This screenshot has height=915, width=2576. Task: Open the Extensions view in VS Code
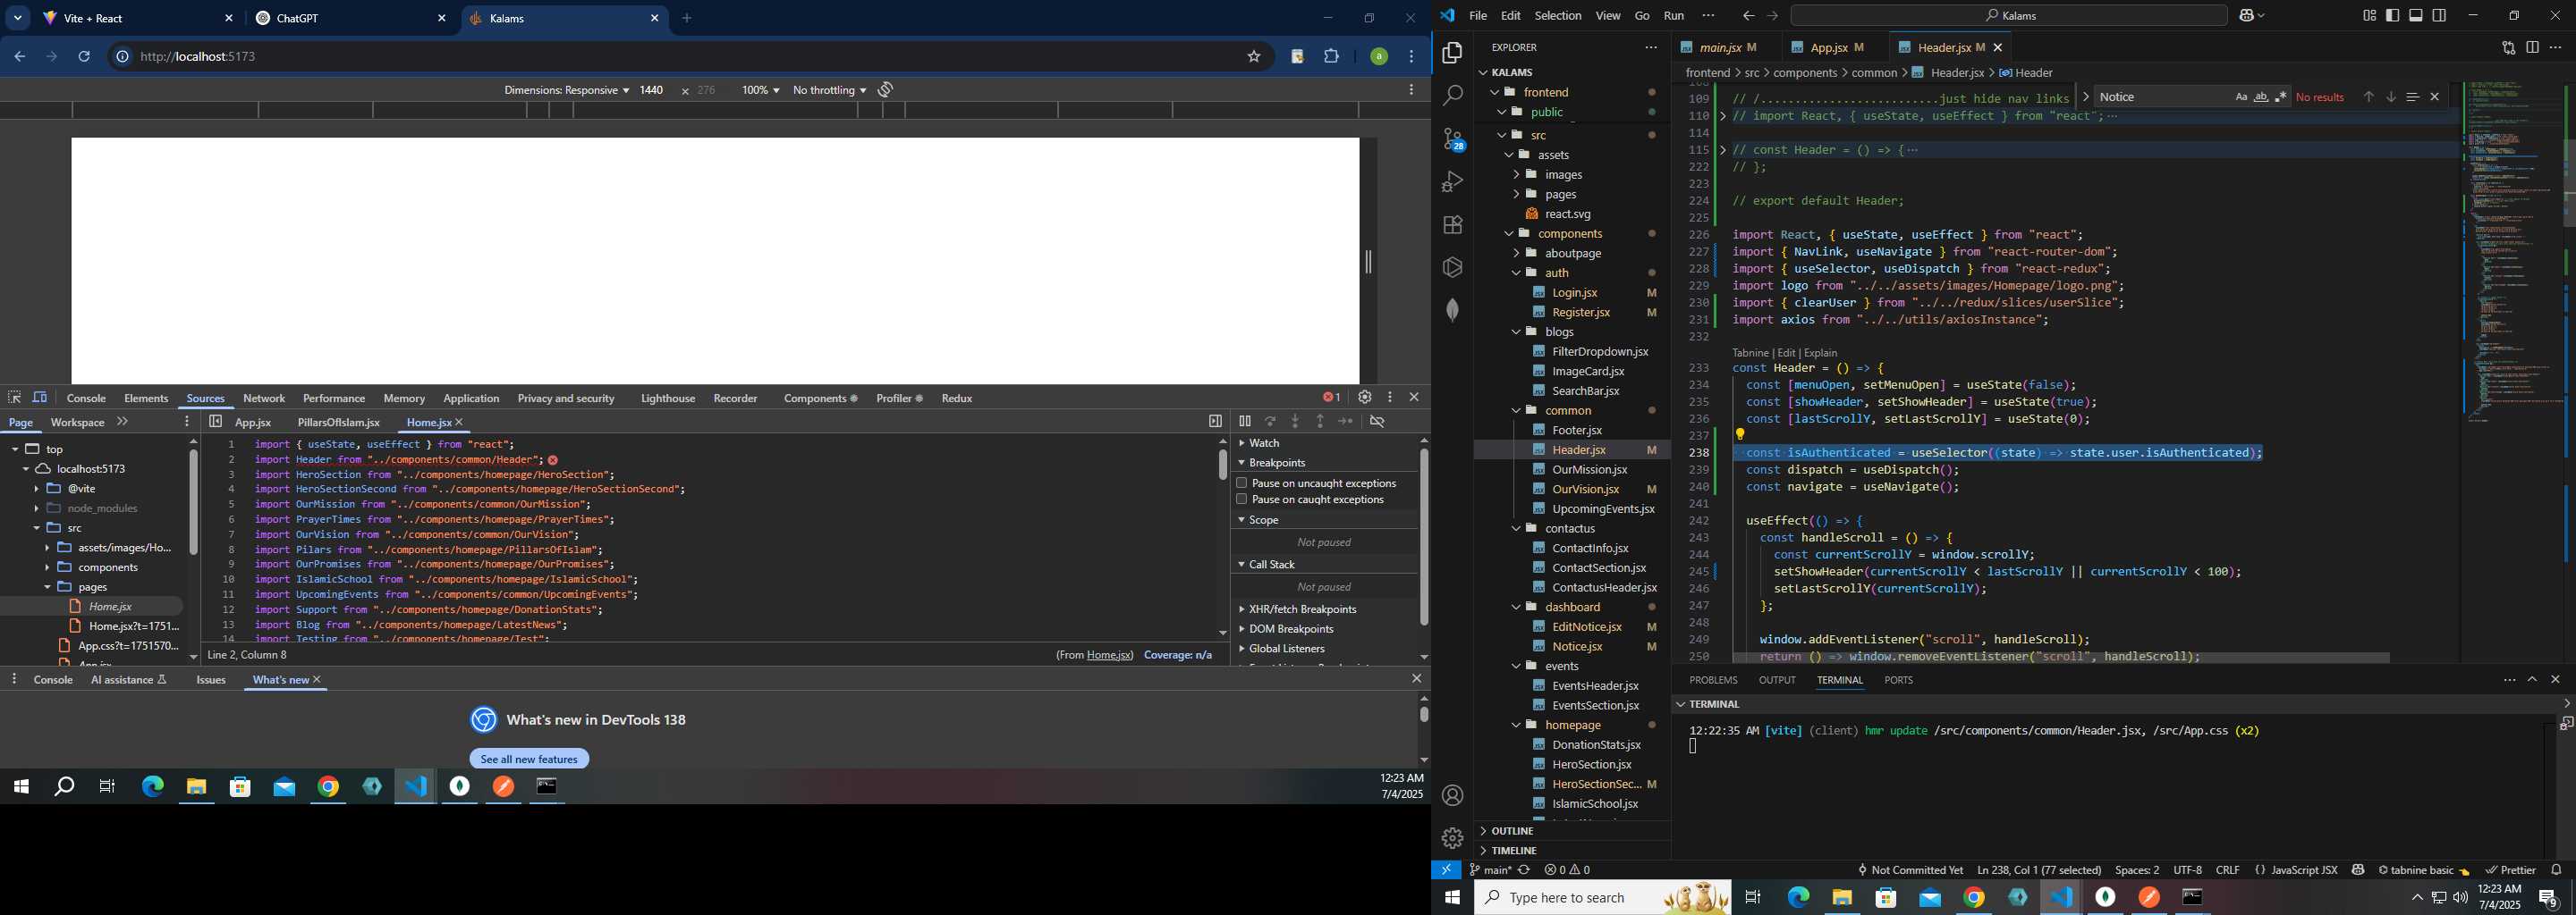[x=1453, y=225]
